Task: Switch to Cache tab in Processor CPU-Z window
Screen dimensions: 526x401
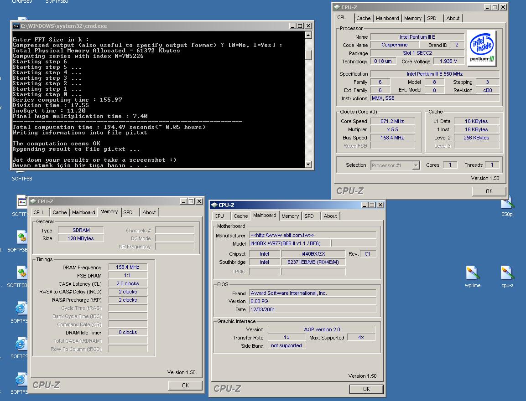Action: coord(363,18)
